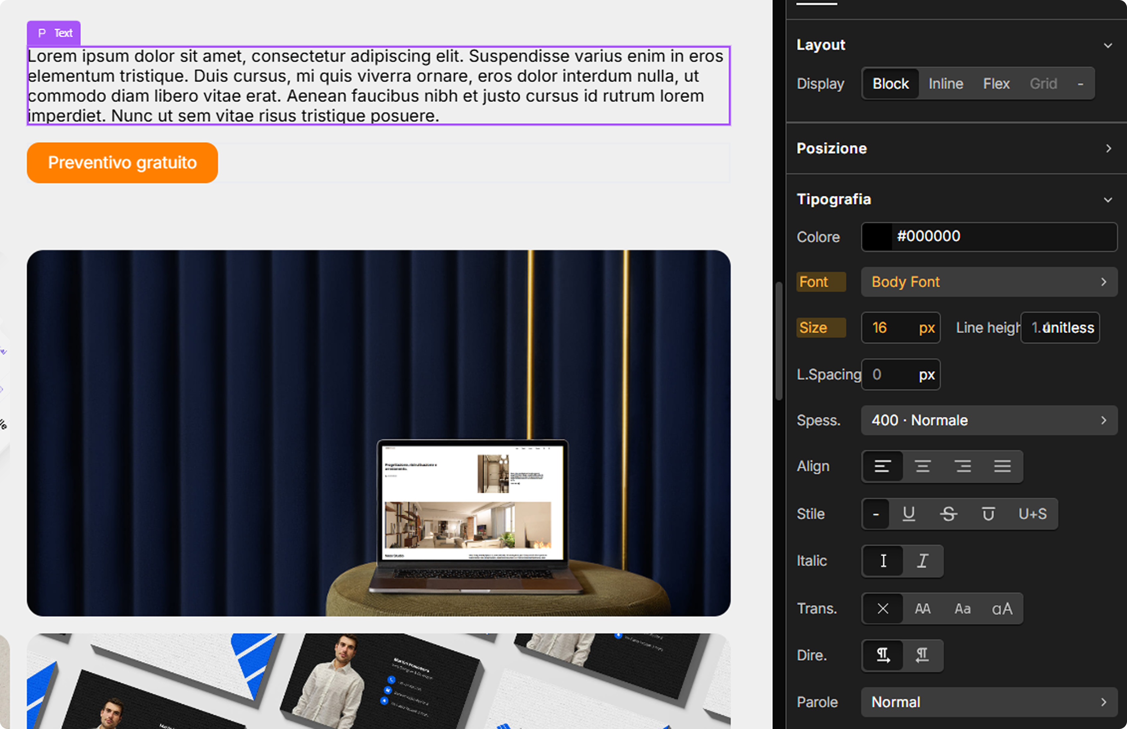
Task: Select the Lorem ipsum paragraph text
Action: (379, 86)
